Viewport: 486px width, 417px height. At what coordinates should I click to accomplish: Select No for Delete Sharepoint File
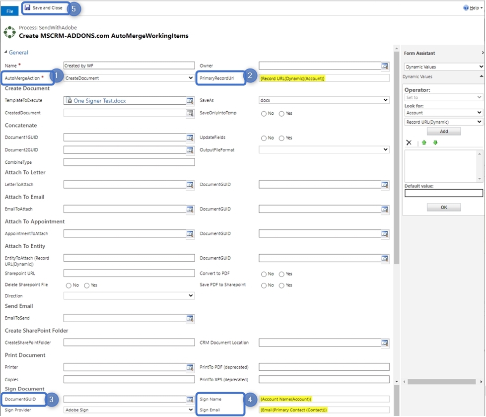(x=69, y=285)
